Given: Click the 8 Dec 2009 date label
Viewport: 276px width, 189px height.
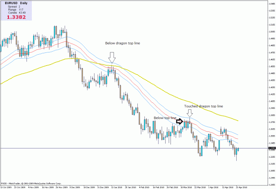Looking at the screenshot, I should (x=75, y=187).
